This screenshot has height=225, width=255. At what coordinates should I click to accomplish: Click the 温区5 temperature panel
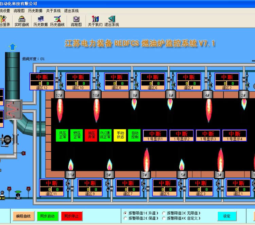165,188
